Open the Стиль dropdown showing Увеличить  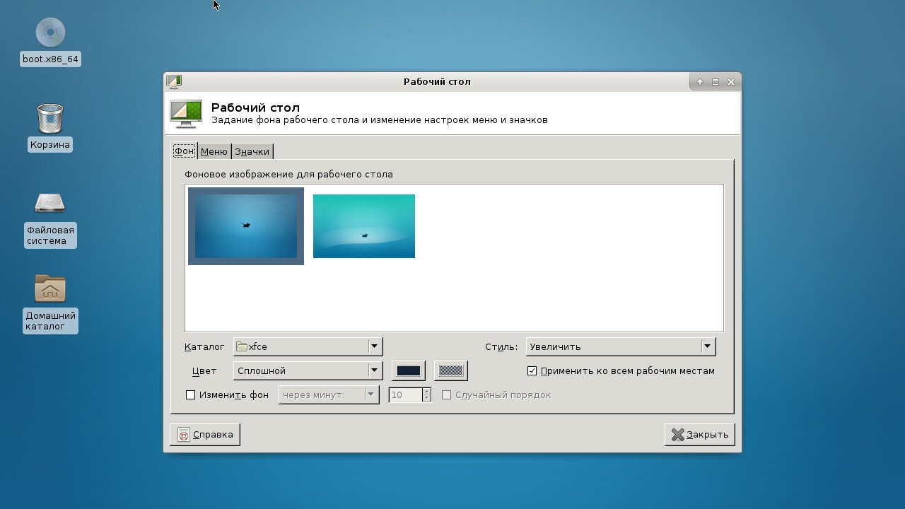coord(620,346)
